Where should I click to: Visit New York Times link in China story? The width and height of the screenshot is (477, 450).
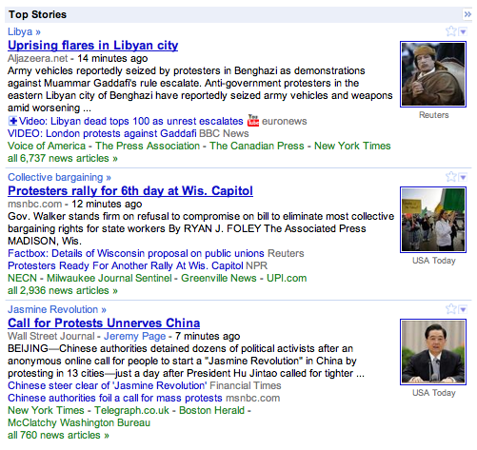pos(46,410)
